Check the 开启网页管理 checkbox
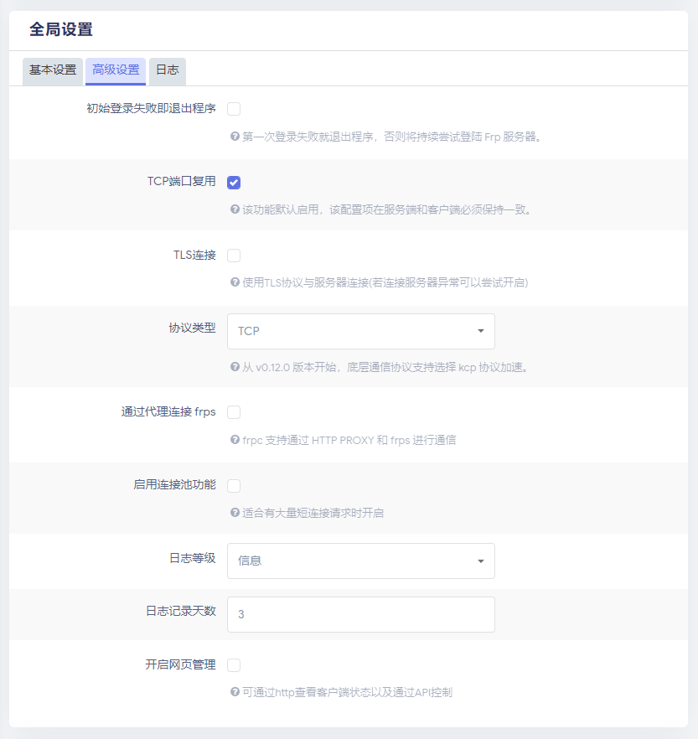 [234, 665]
